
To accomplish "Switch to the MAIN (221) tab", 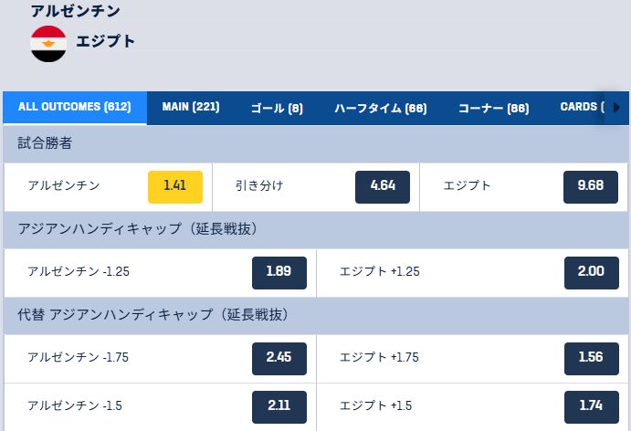I will click(x=191, y=108).
